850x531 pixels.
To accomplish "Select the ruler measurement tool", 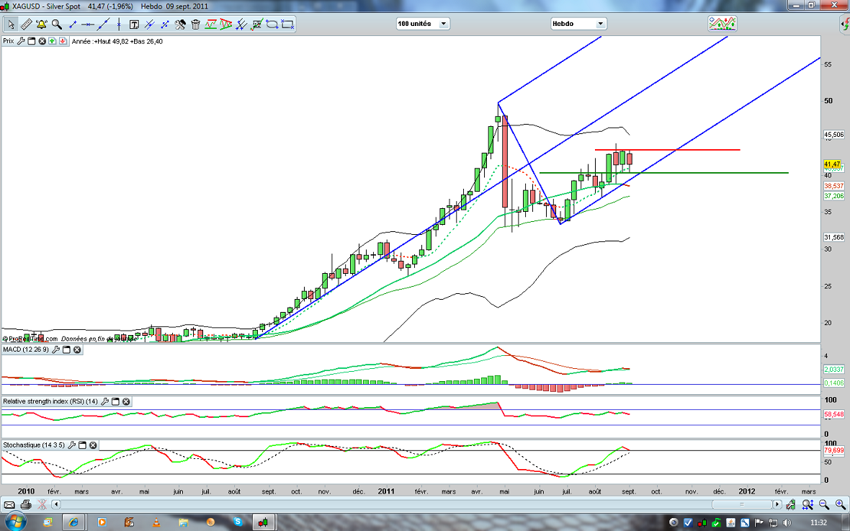I will 25,24.
